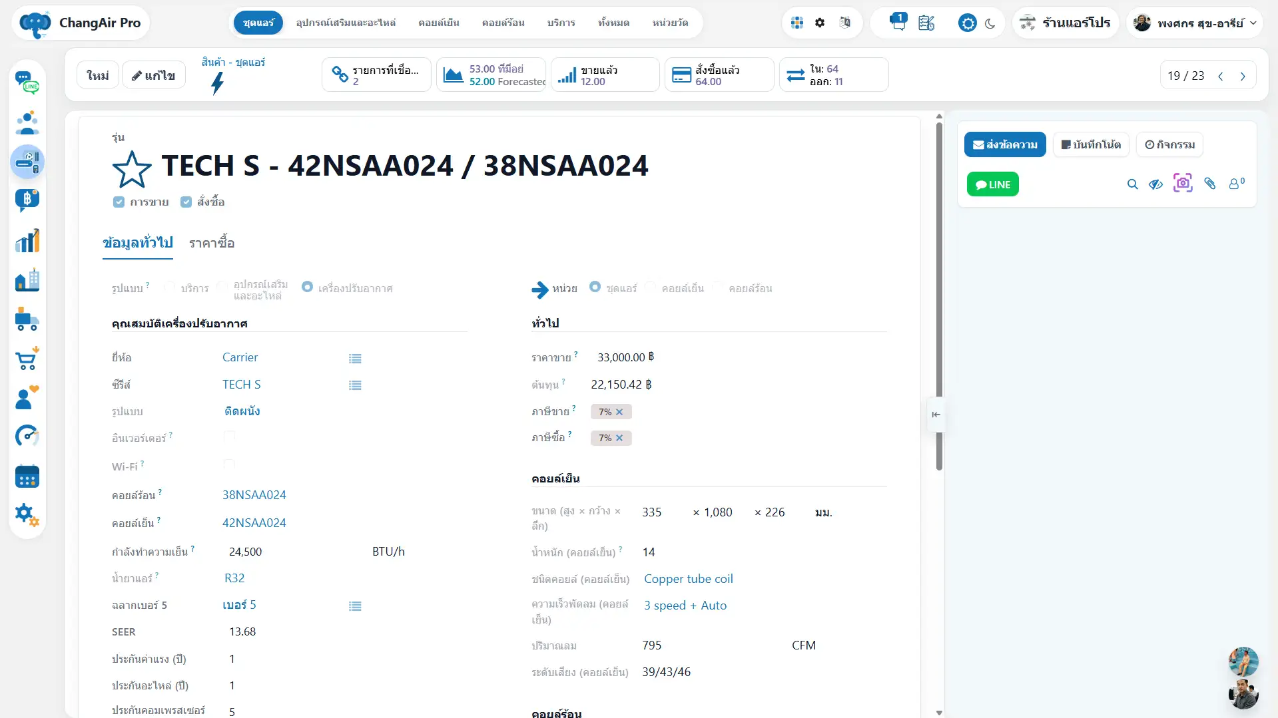This screenshot has height=718, width=1278.
Task: Click the lightning bolt action icon
Action: [217, 83]
